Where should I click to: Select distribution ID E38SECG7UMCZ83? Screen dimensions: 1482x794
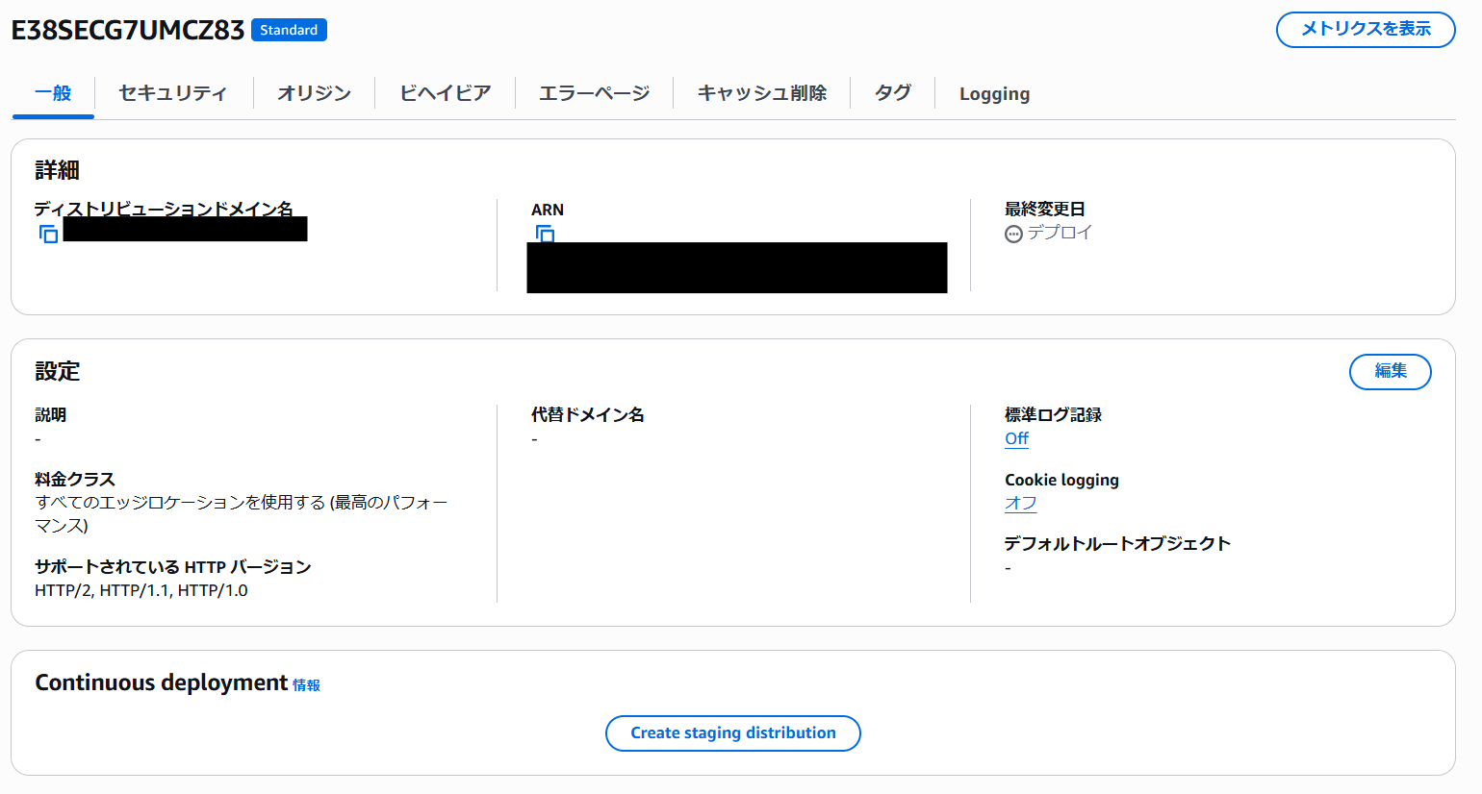pyautogui.click(x=128, y=30)
